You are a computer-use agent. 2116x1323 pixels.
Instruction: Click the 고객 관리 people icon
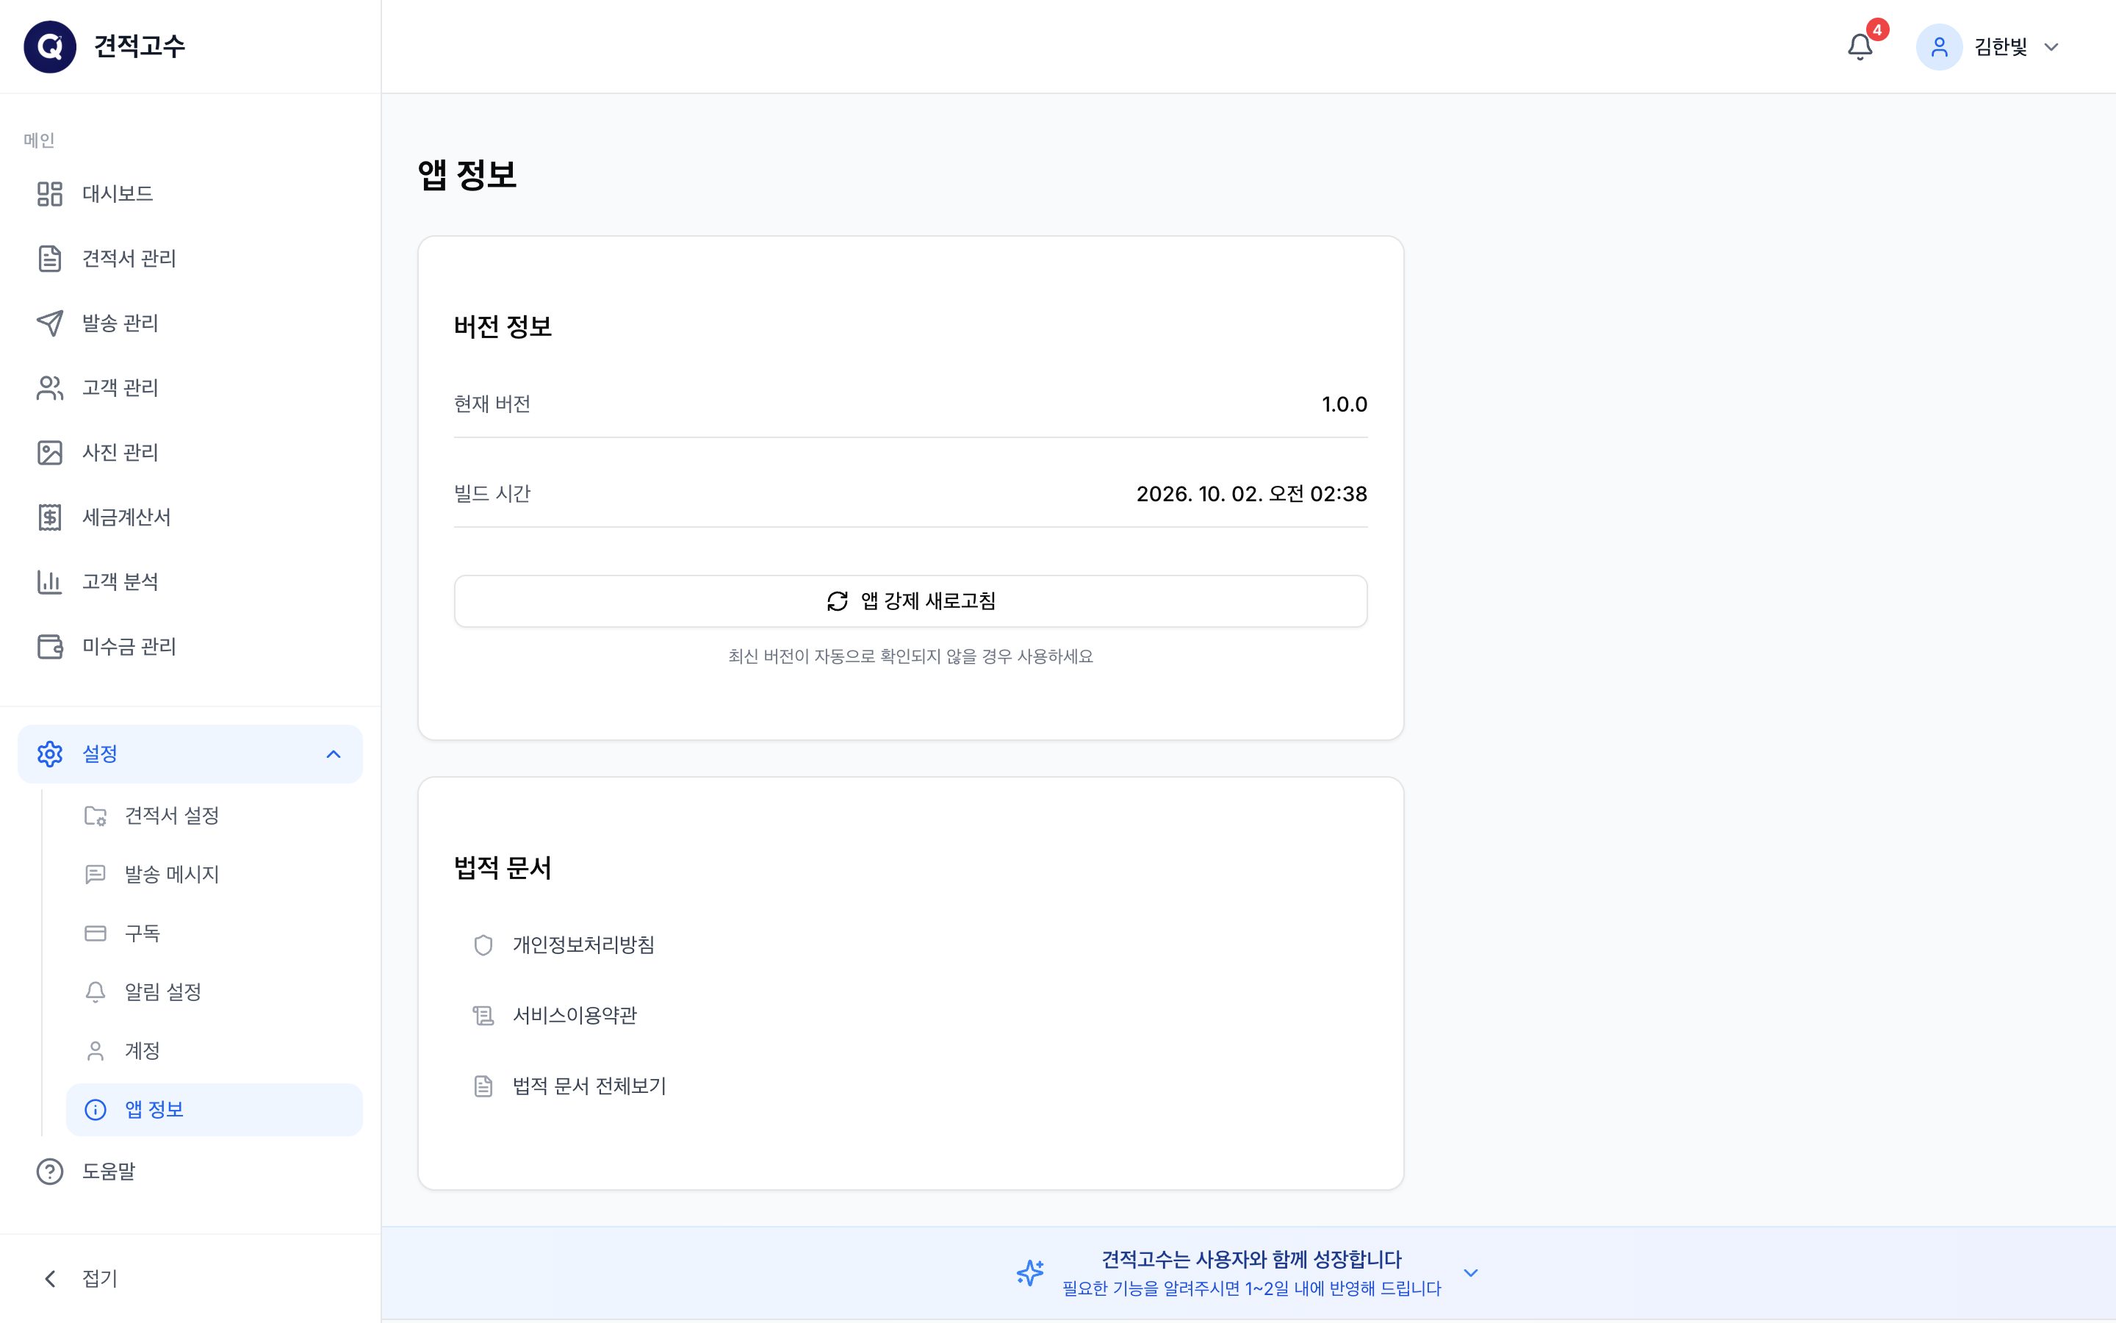pyautogui.click(x=50, y=387)
